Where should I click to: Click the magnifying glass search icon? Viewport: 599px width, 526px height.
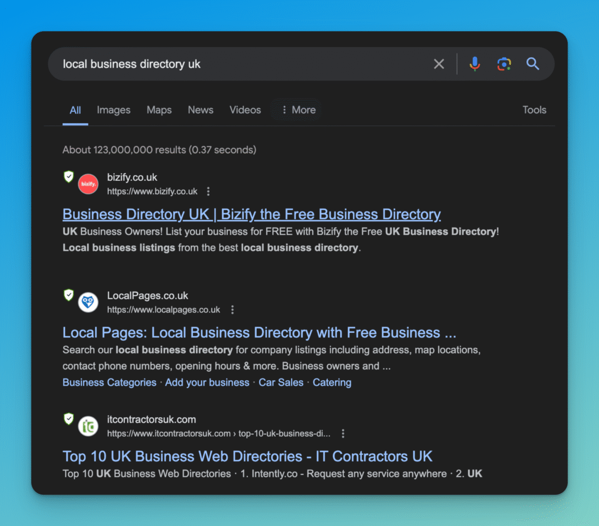click(532, 64)
